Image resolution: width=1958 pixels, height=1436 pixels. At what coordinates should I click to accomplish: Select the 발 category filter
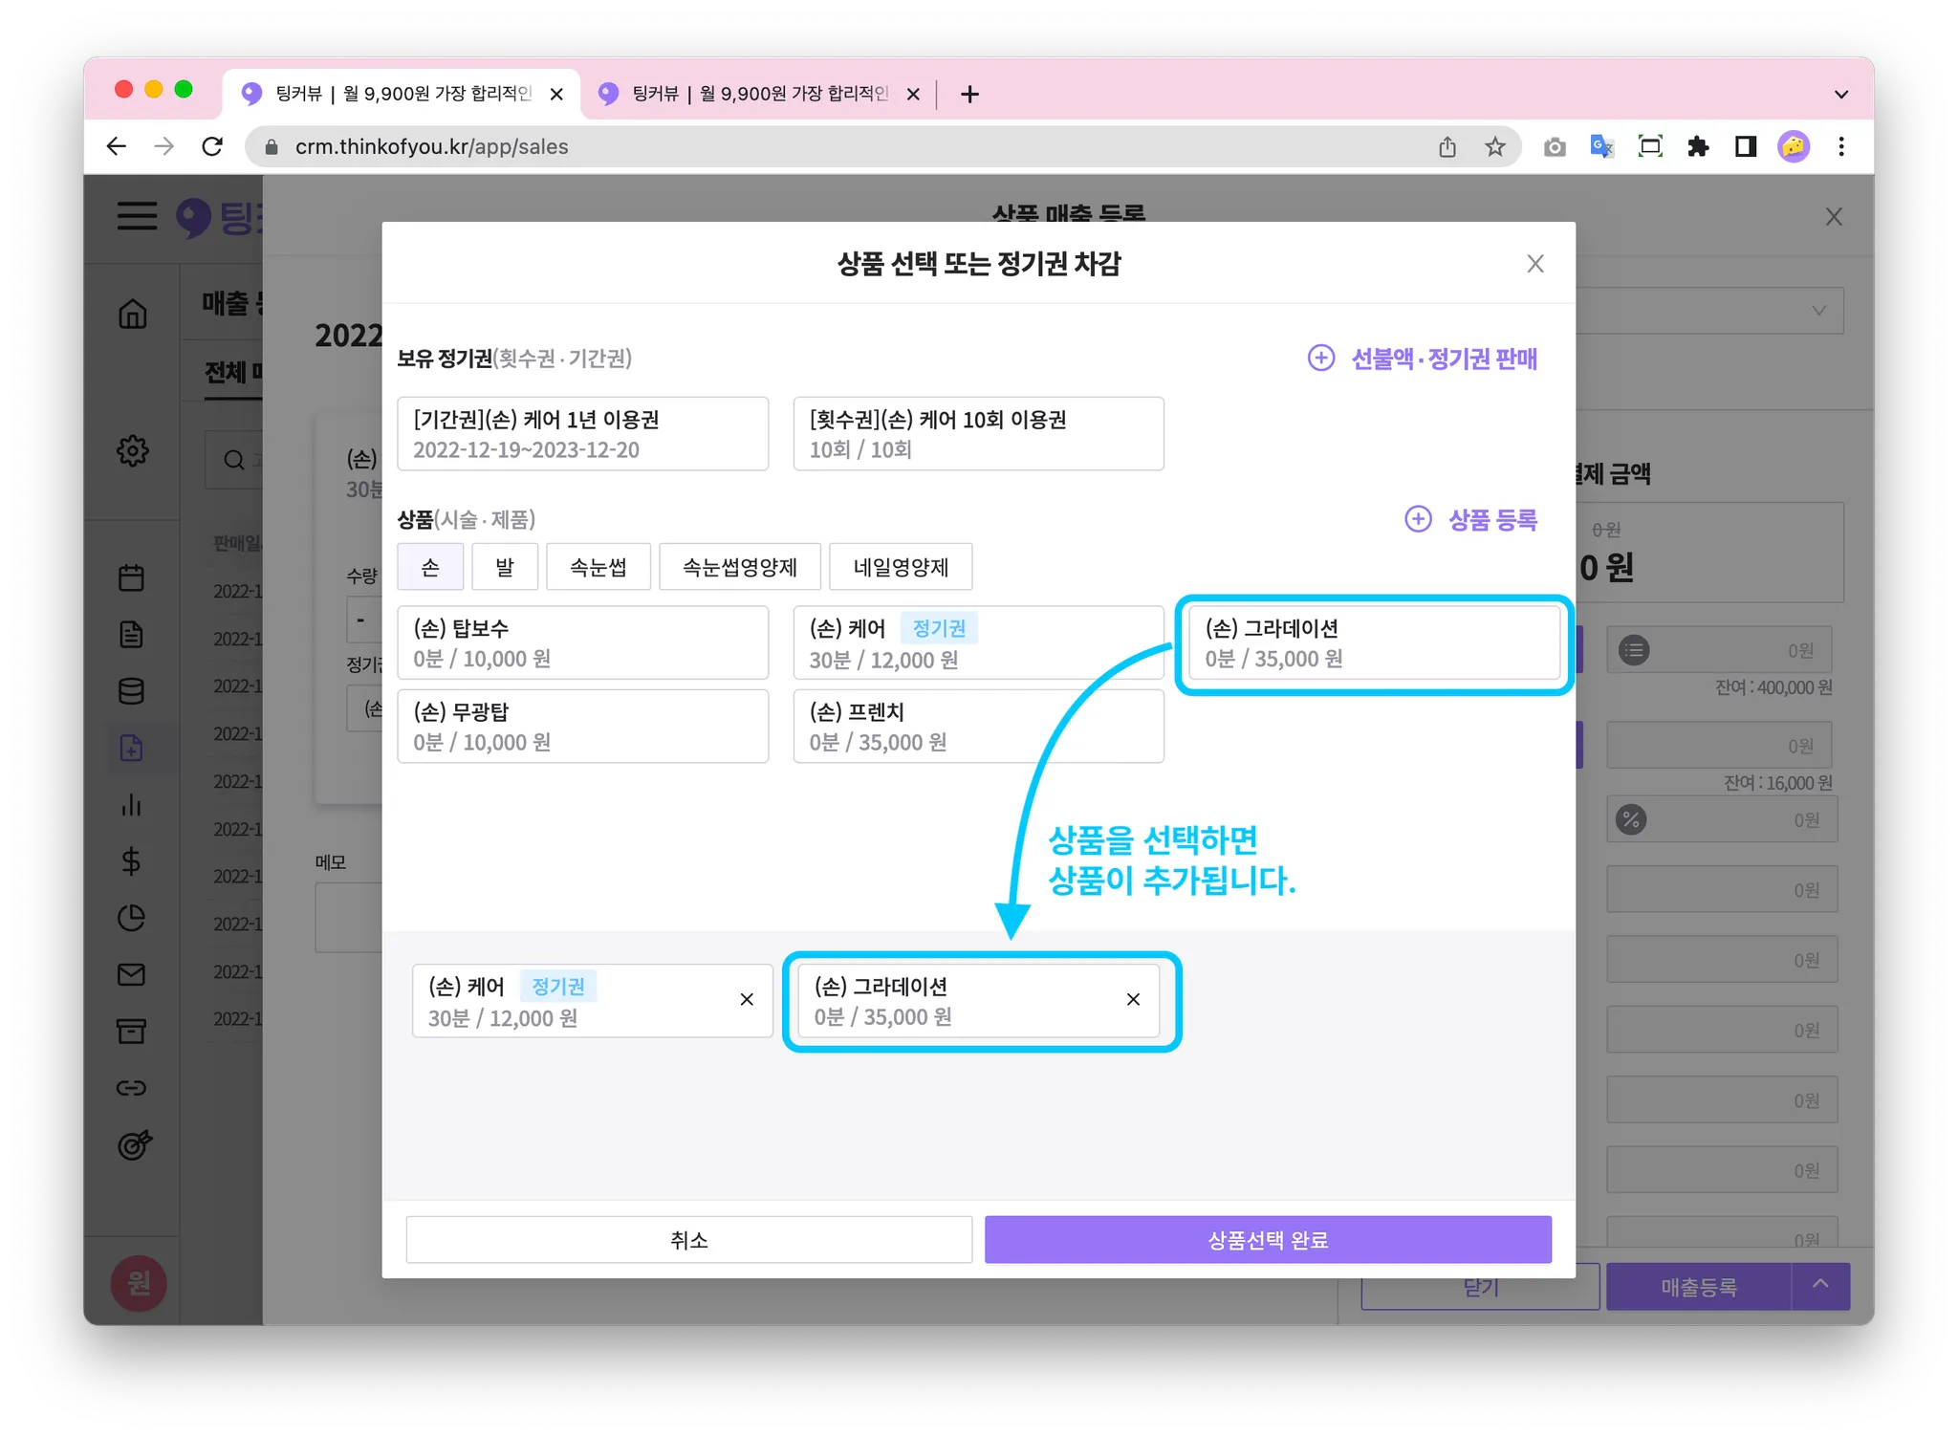pyautogui.click(x=504, y=567)
